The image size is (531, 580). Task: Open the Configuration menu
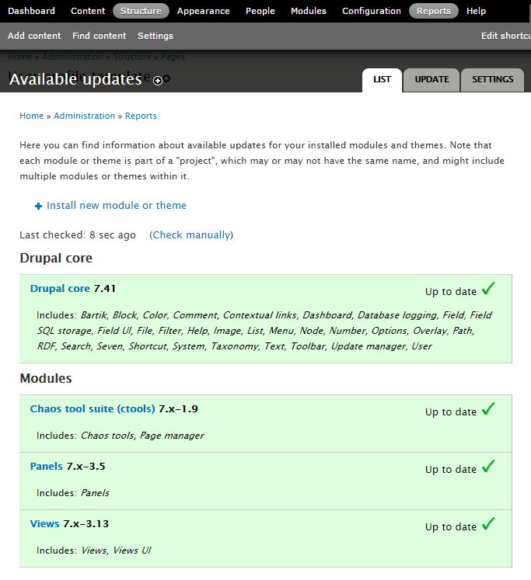pyautogui.click(x=372, y=11)
